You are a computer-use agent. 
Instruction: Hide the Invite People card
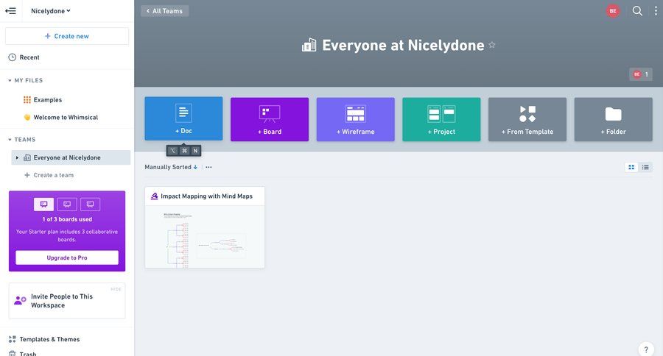pyautogui.click(x=116, y=289)
